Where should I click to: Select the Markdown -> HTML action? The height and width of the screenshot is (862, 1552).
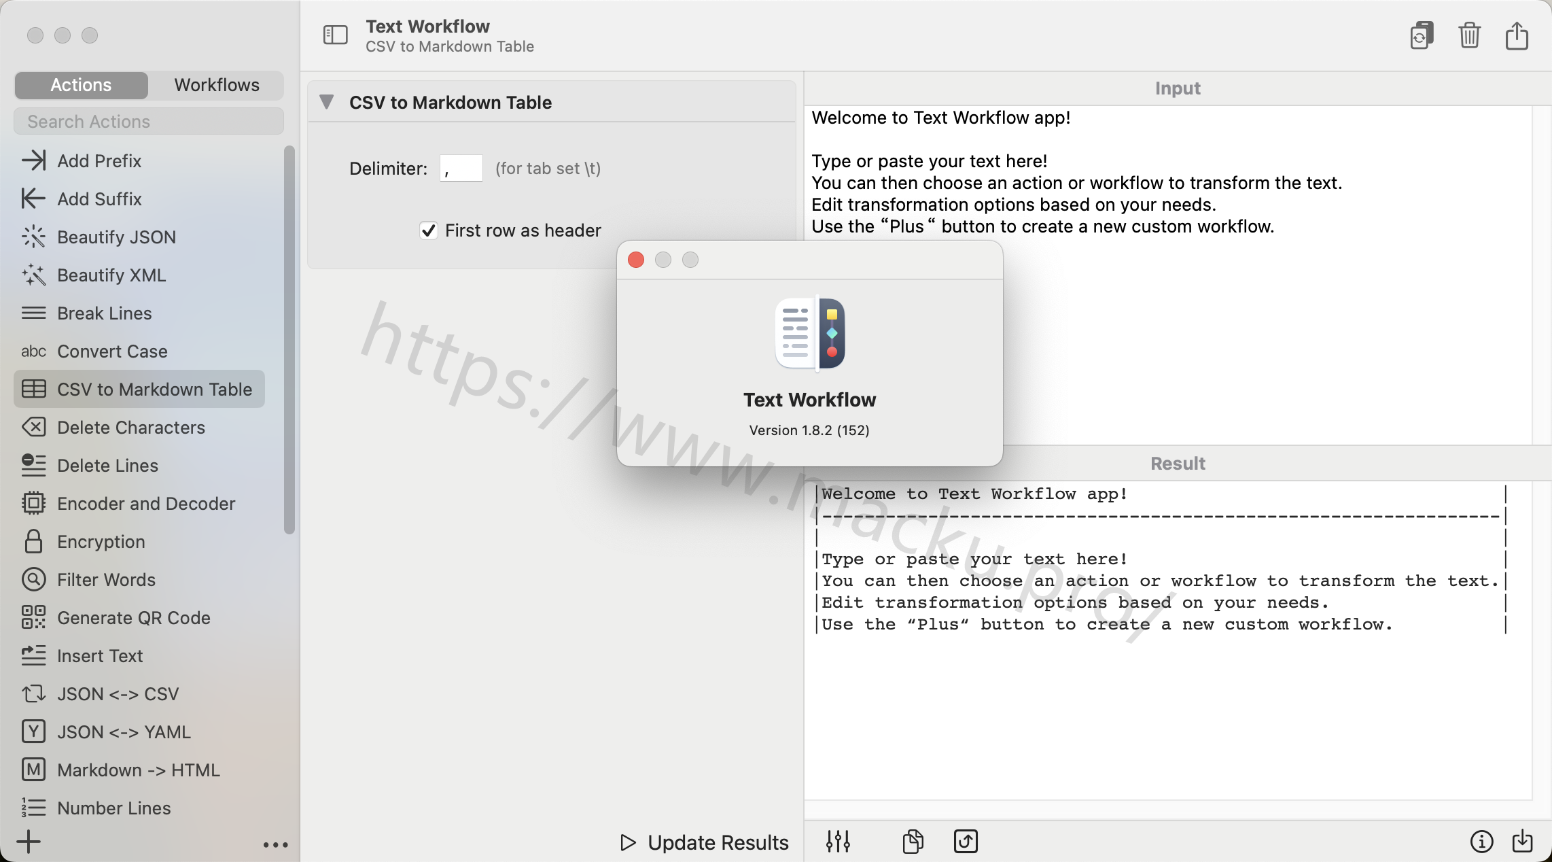139,770
